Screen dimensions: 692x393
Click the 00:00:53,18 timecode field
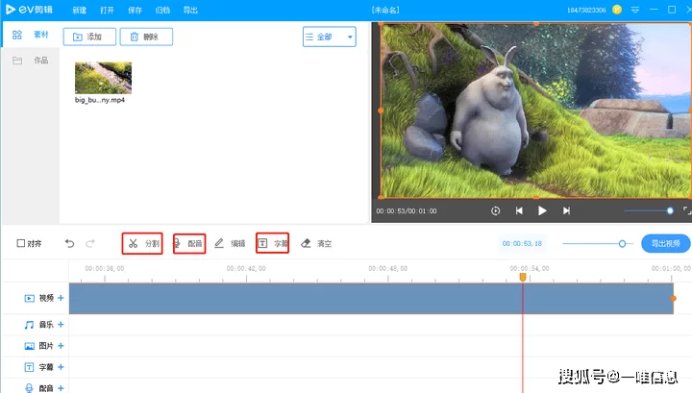522,243
